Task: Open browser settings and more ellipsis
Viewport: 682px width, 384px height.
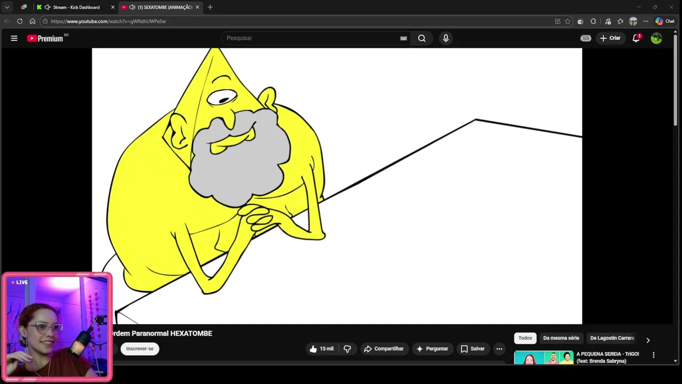Action: (x=646, y=21)
